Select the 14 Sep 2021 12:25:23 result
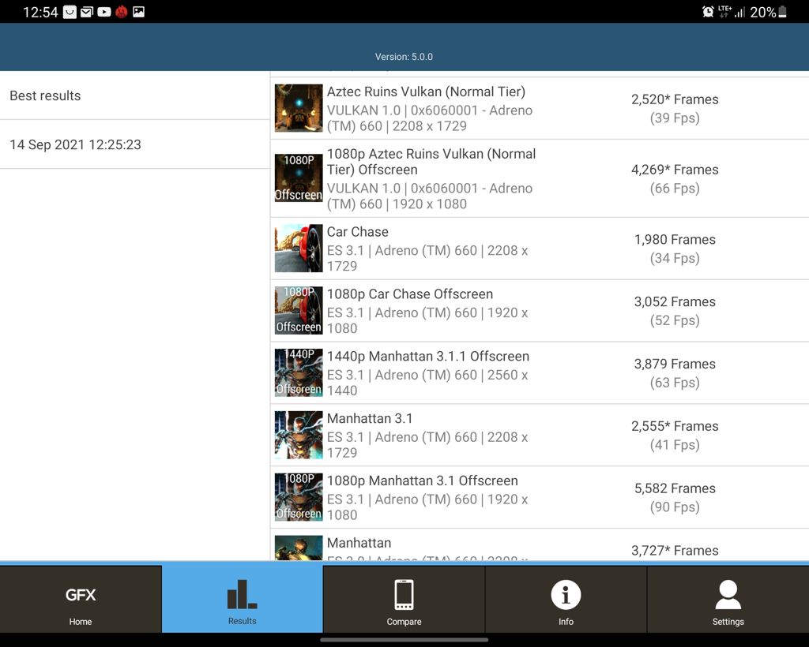The width and height of the screenshot is (809, 647). 134,144
